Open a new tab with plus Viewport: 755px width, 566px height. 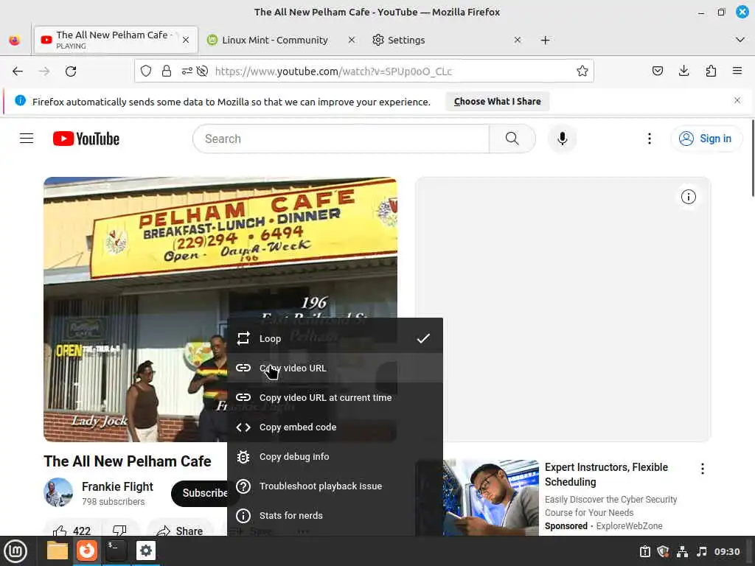point(545,40)
